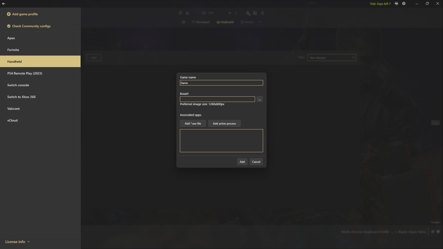Browse for Boxart image with the ... button
Screen dimensions: 443x249
pyautogui.click(x=260, y=99)
